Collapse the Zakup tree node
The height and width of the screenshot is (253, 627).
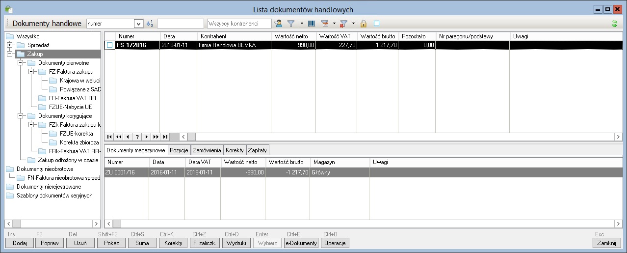(x=9, y=54)
